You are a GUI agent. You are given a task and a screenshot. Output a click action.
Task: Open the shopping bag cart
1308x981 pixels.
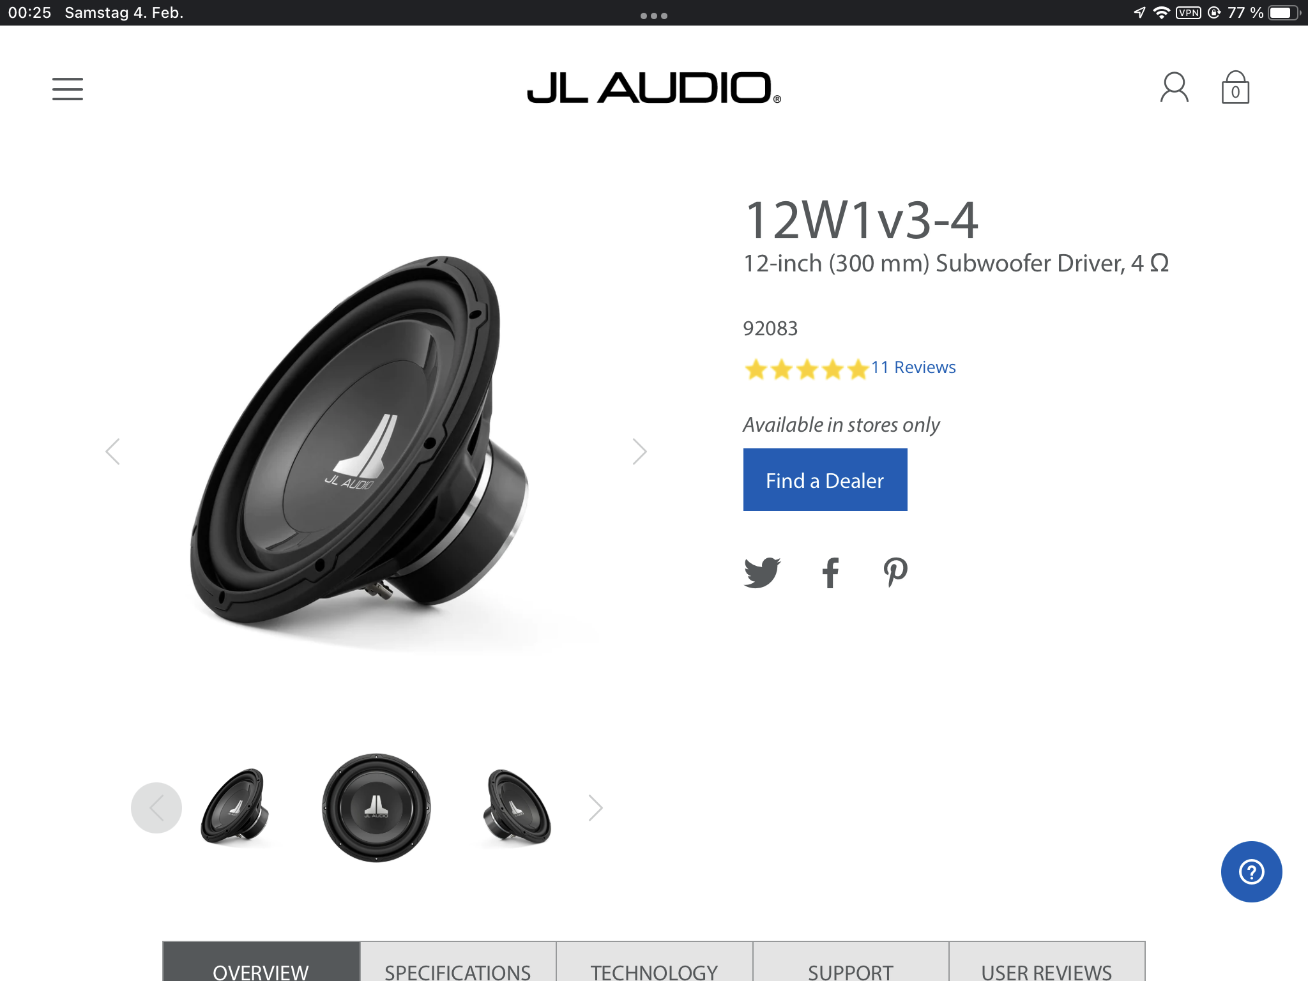click(x=1235, y=87)
